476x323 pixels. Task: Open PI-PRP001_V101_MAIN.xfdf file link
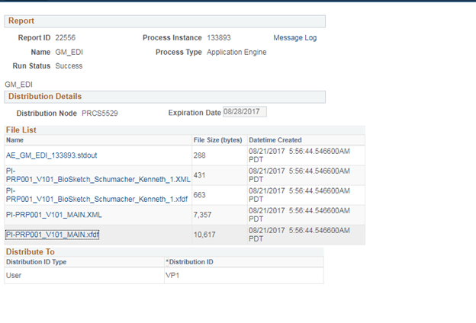(52, 235)
